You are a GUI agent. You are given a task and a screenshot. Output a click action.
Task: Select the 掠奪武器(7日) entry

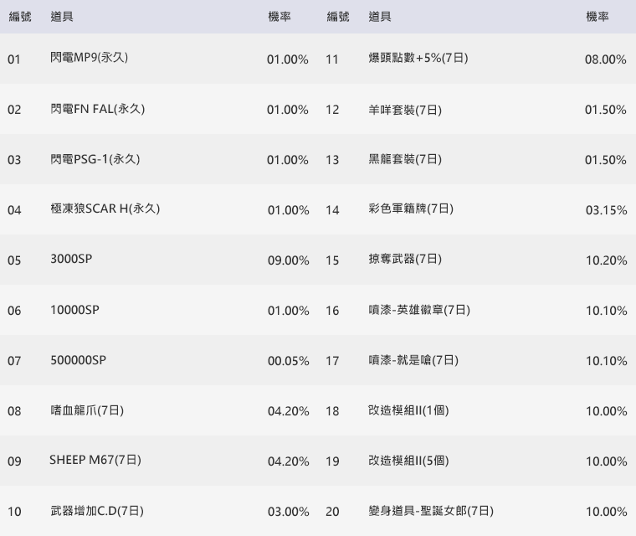(405, 260)
